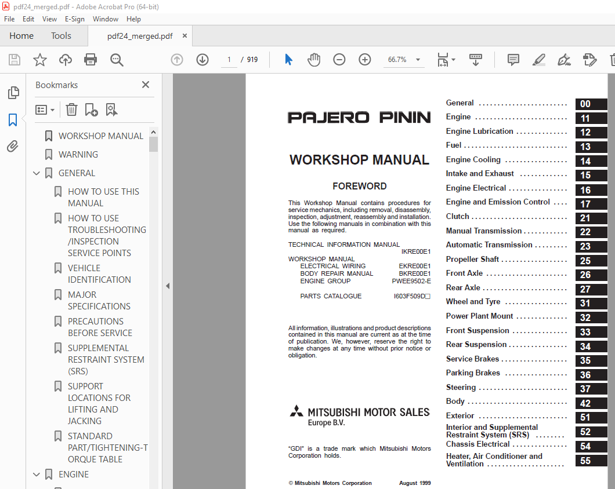The image size is (615, 489).
Task: Click the Print file icon
Action: [x=91, y=60]
